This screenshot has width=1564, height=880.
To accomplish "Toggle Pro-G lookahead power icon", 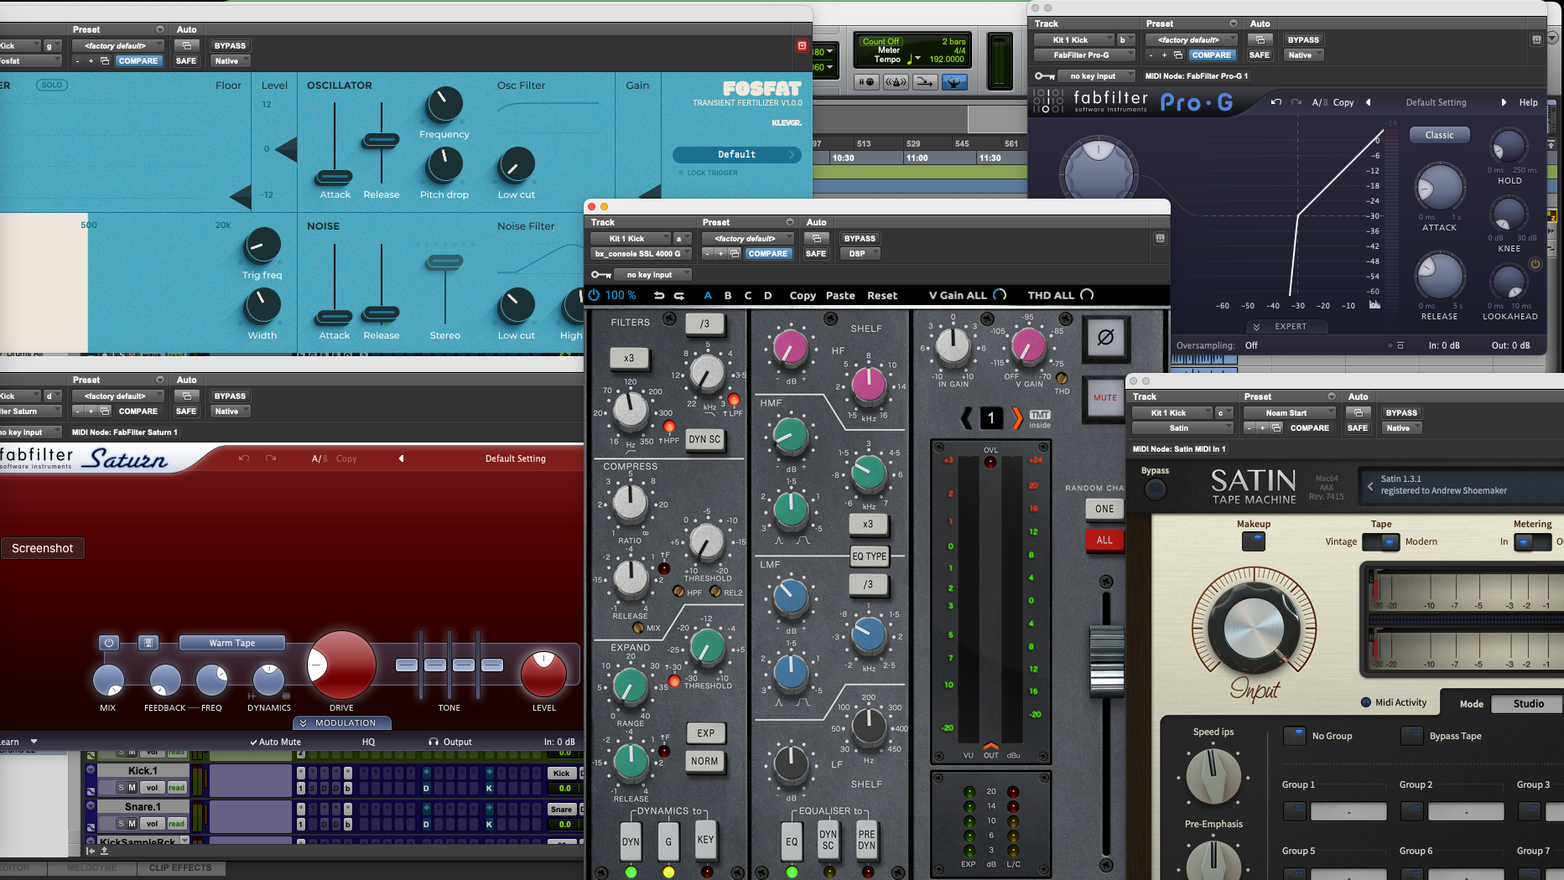I will 1535,264.
